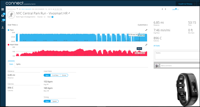The width and height of the screenshot is (200, 107).
Task: Click in the Notes text area
Action: (x=177, y=55)
